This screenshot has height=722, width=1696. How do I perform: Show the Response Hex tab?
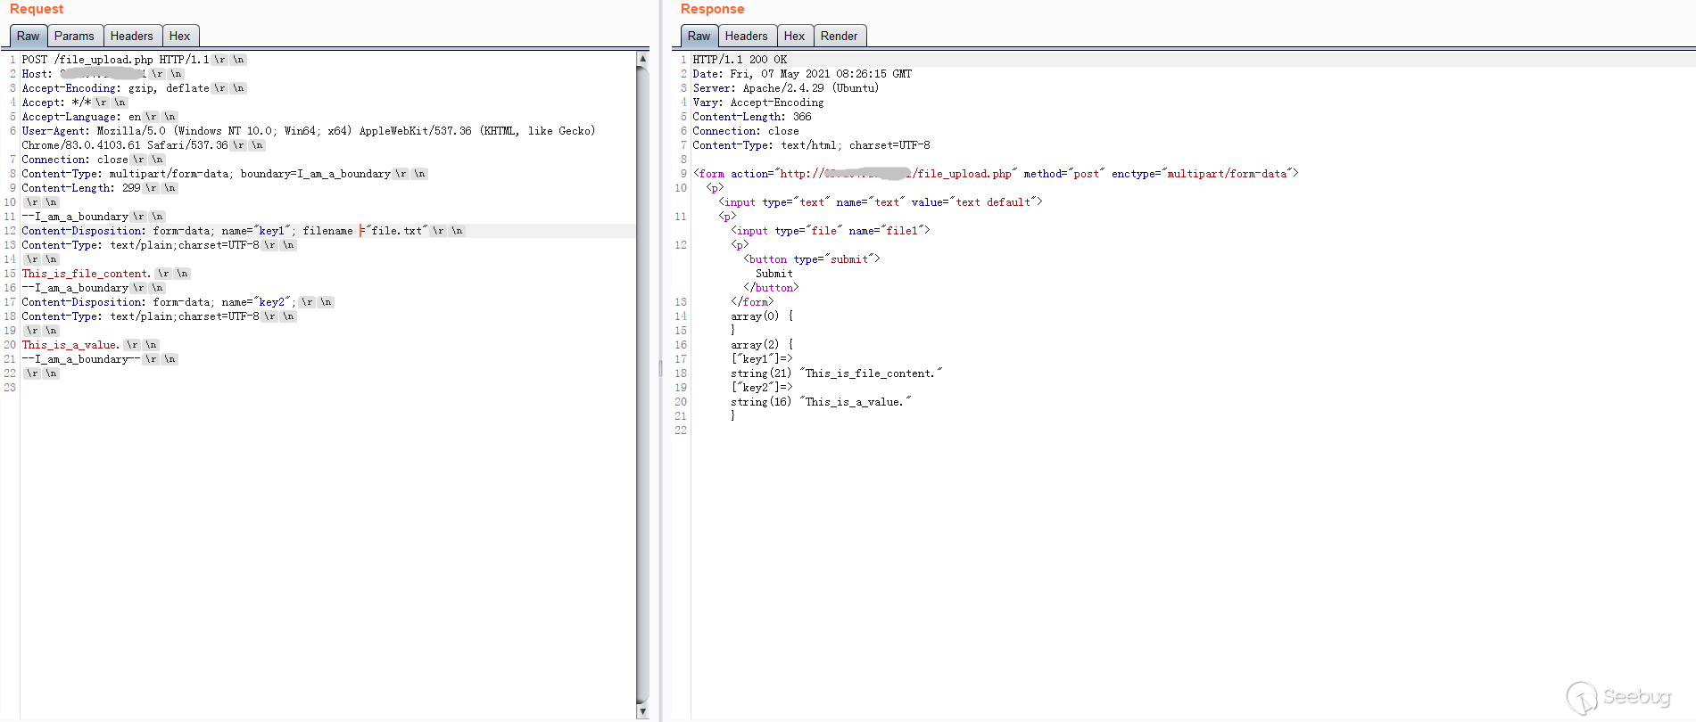(794, 36)
